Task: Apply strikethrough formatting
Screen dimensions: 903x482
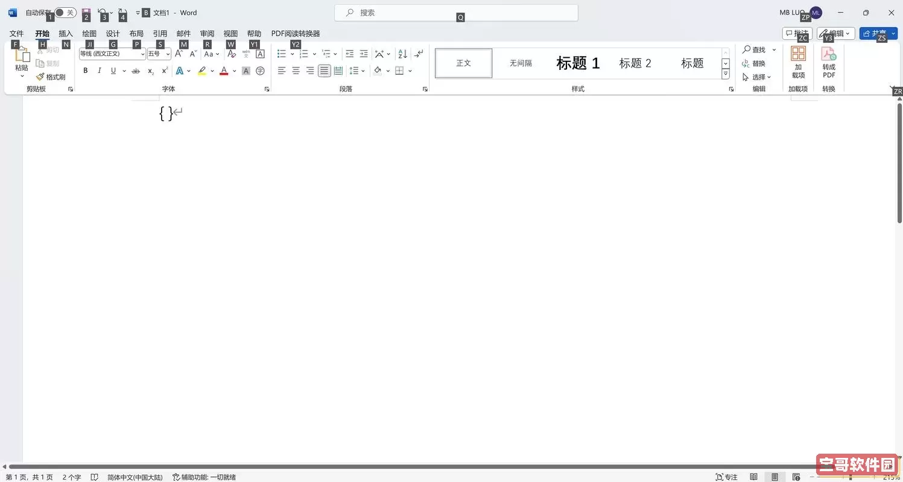Action: pos(136,71)
